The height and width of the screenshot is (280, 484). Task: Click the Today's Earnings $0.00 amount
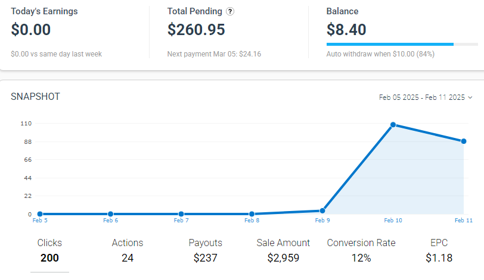point(31,30)
